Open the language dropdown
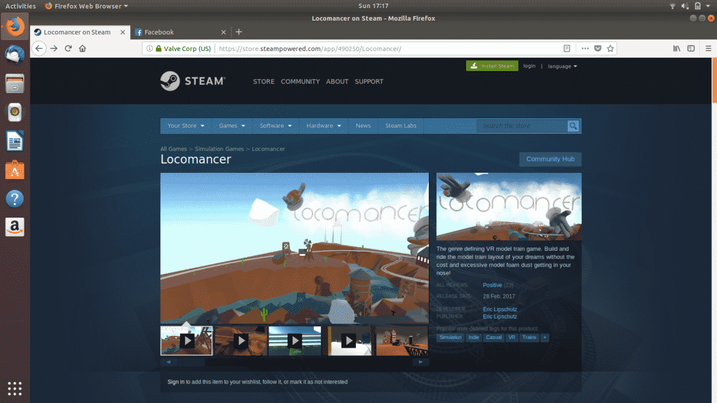This screenshot has height=403, width=717. point(562,66)
